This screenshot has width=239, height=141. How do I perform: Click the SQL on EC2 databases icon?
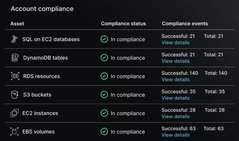(15, 39)
